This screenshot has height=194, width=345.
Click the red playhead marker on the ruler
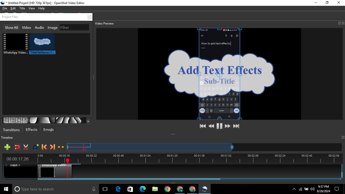pyautogui.click(x=68, y=160)
